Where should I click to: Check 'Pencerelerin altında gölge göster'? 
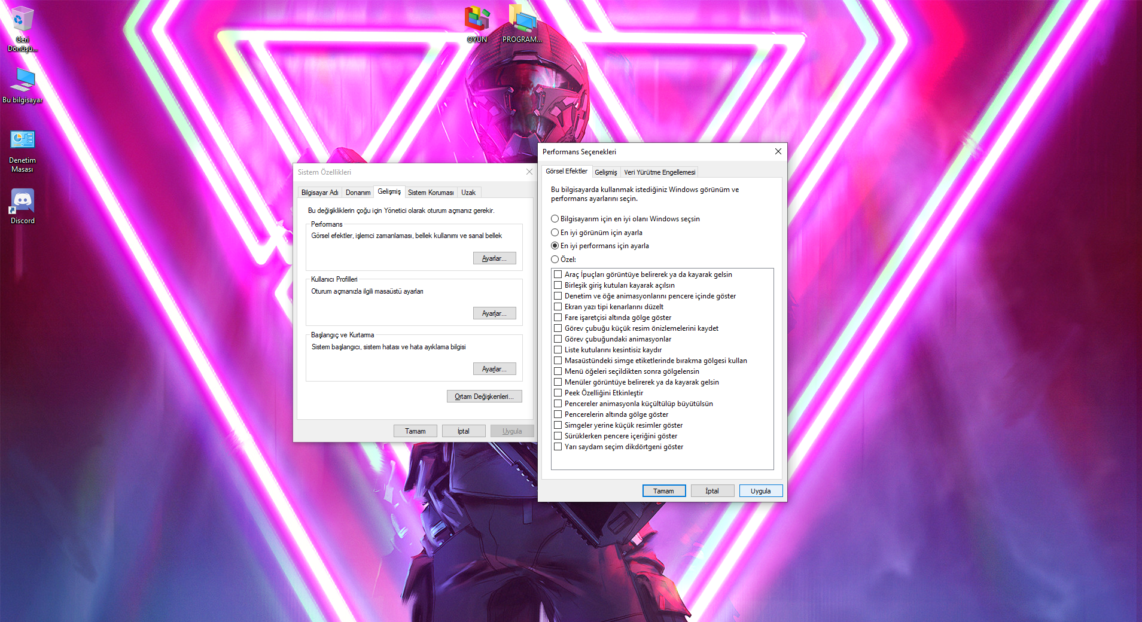coord(558,414)
